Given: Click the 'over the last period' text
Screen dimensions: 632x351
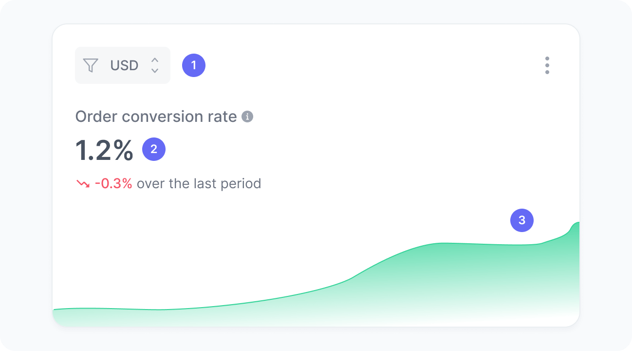Looking at the screenshot, I should [x=199, y=183].
